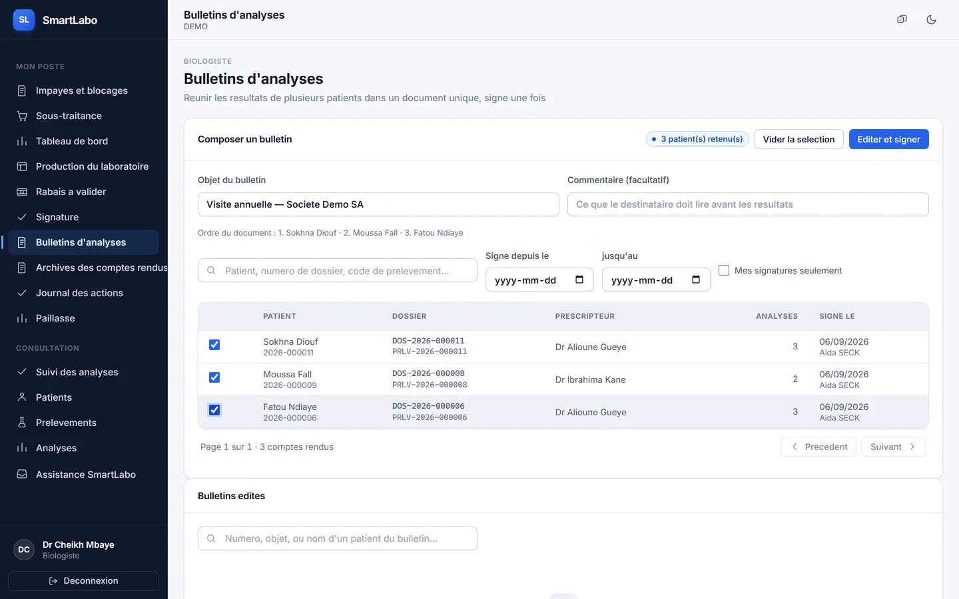Click Vider la selection button
Screen dimensions: 959x599
pyautogui.click(x=799, y=139)
